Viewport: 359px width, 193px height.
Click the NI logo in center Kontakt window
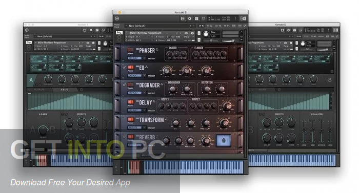point(117,19)
